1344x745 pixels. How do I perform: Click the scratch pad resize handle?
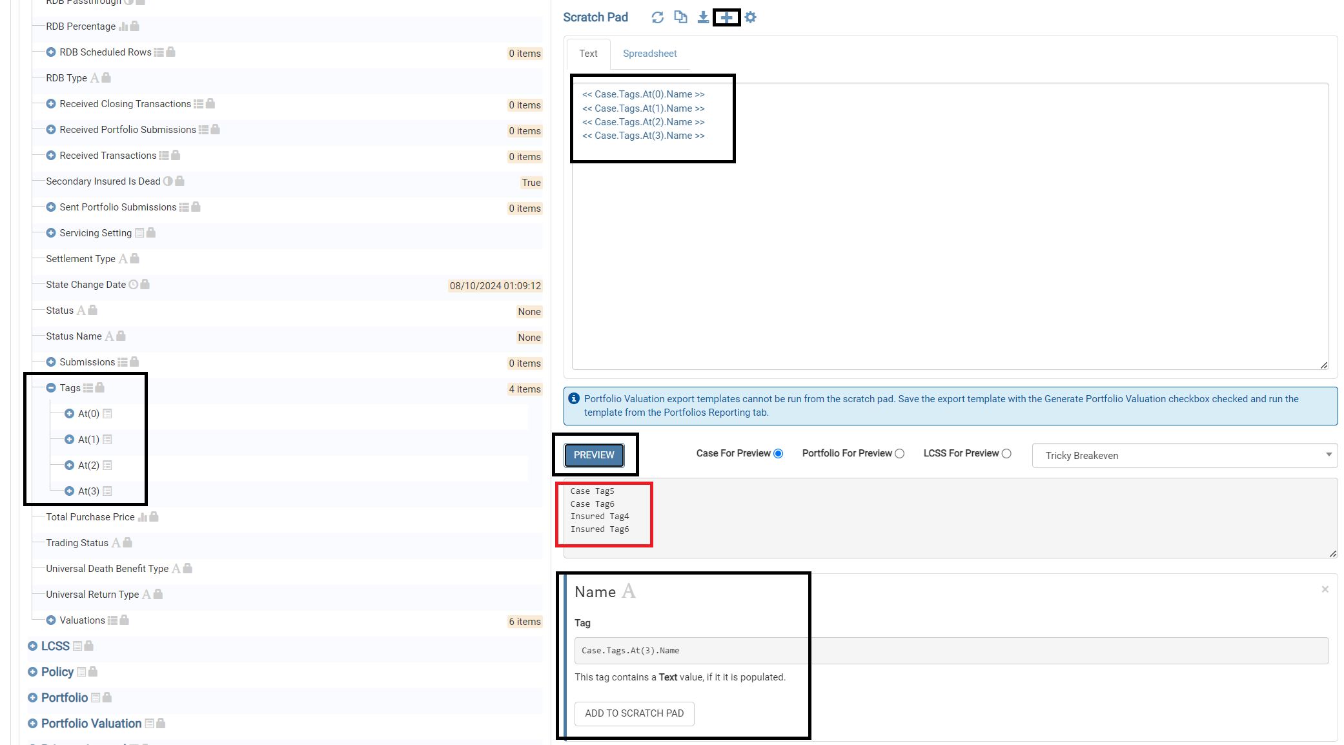(1323, 365)
